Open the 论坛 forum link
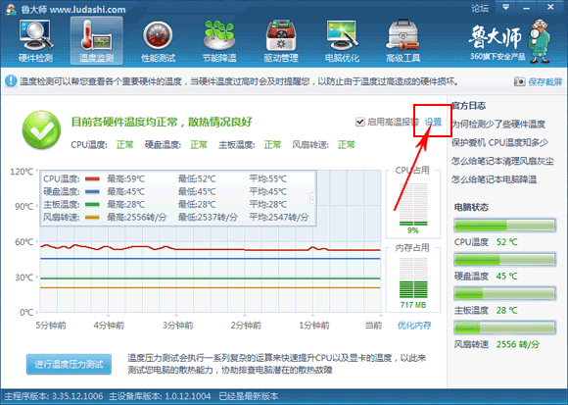The width and height of the screenshot is (568, 405). [480, 8]
